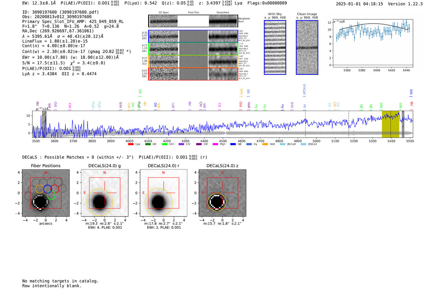The height and width of the screenshot is (303, 445).
Task: Open the With Sky cutout image
Action: [275, 47]
